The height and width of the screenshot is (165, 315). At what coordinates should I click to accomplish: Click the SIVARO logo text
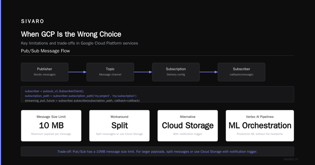point(33,21)
